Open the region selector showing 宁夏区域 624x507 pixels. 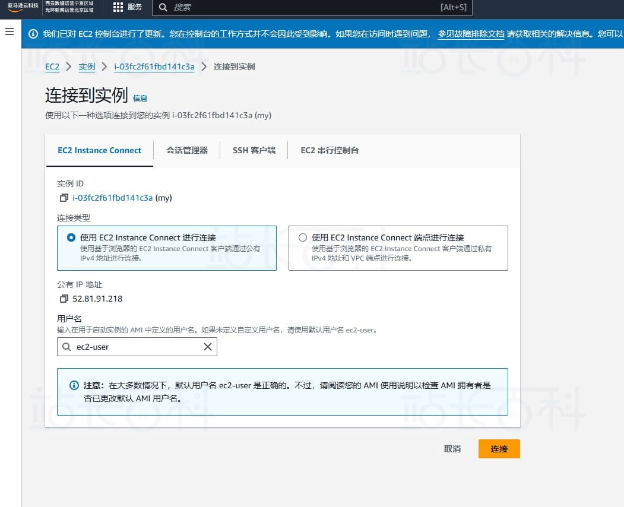69,8
